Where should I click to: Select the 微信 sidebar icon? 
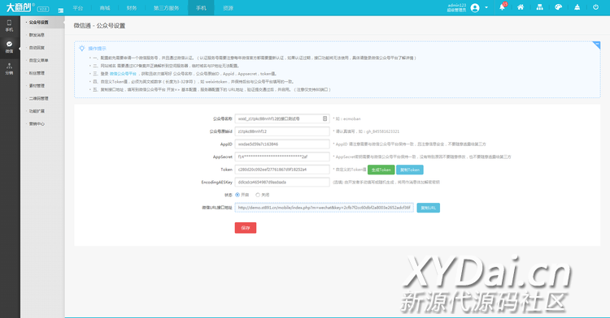pos(9,46)
